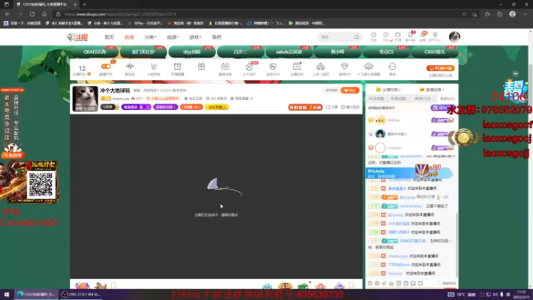Screen dimensions: 533x300
Task: Switch to the 贵宾(125) tab
Action: pos(423,99)
